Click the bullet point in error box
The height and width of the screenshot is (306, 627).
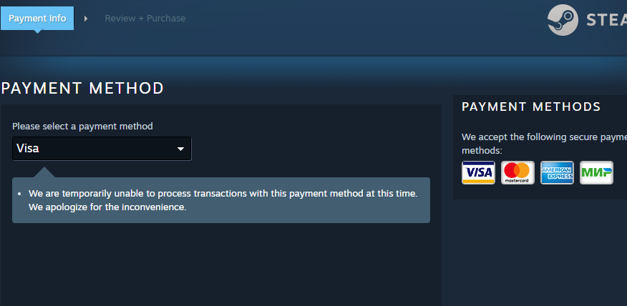pos(19,194)
